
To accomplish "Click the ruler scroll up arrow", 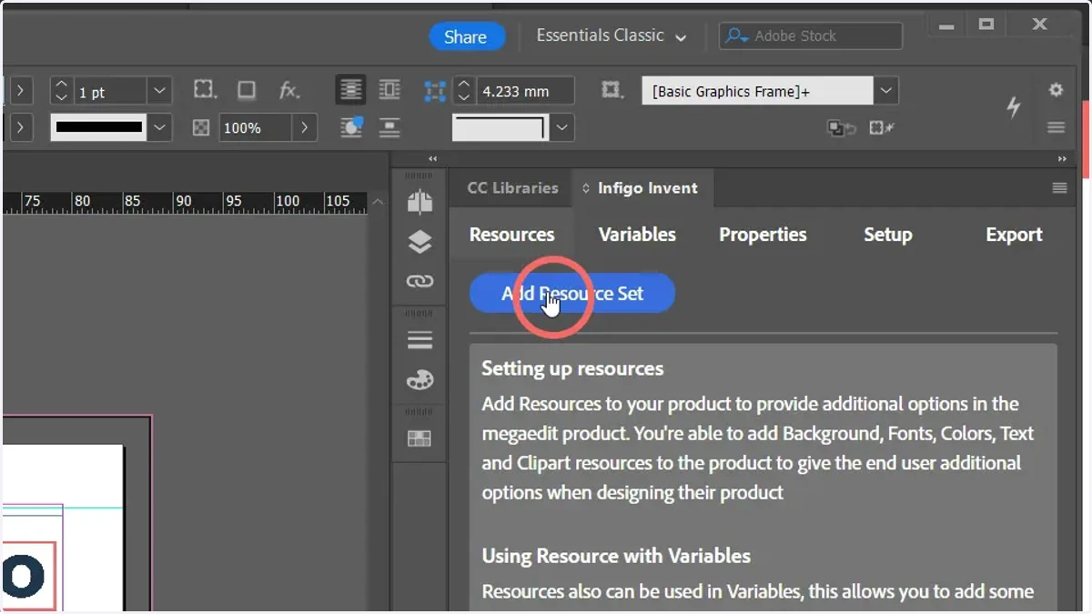I will [x=378, y=202].
